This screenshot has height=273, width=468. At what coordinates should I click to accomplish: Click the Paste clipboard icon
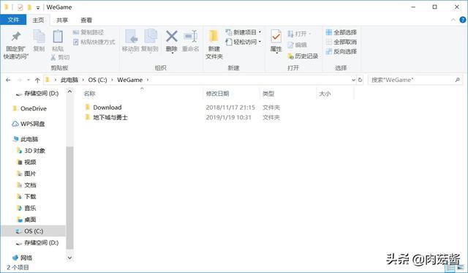(58, 37)
